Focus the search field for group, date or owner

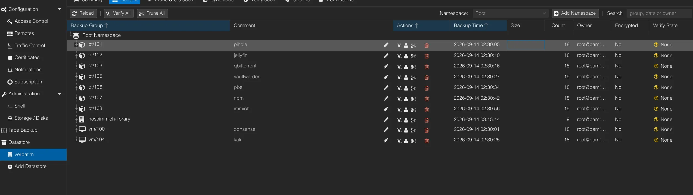click(659, 13)
